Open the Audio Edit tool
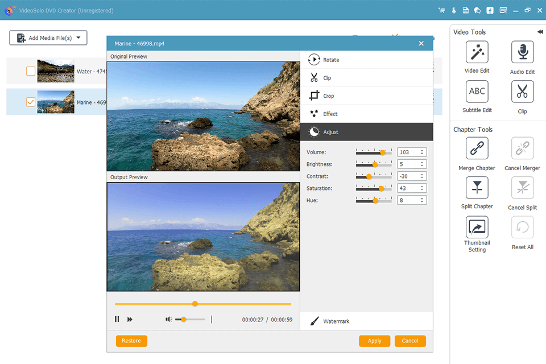This screenshot has width=546, height=364. pos(522,52)
